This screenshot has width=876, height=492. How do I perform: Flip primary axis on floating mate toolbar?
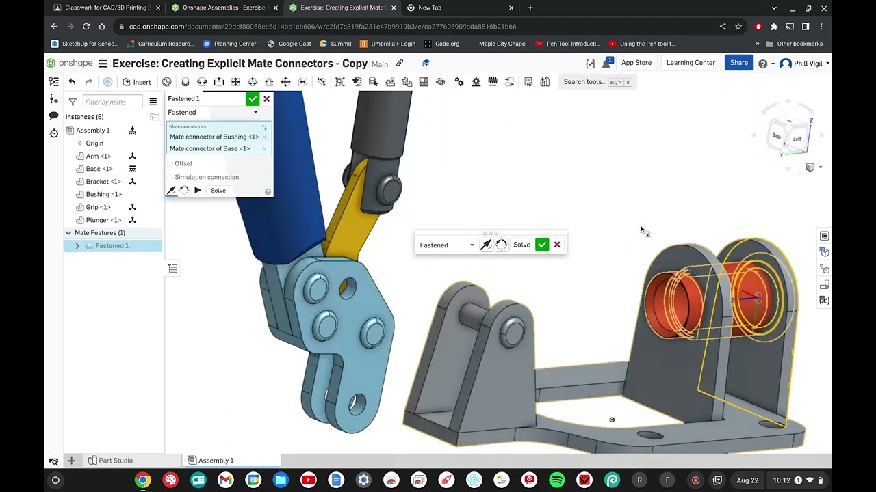pyautogui.click(x=486, y=245)
